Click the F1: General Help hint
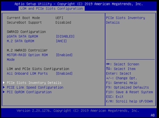This screenshot has width=159, height=118. point(122,83)
